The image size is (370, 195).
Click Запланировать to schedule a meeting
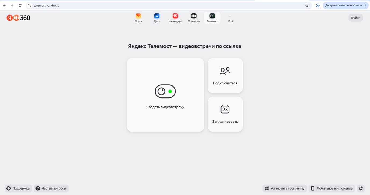point(225,114)
